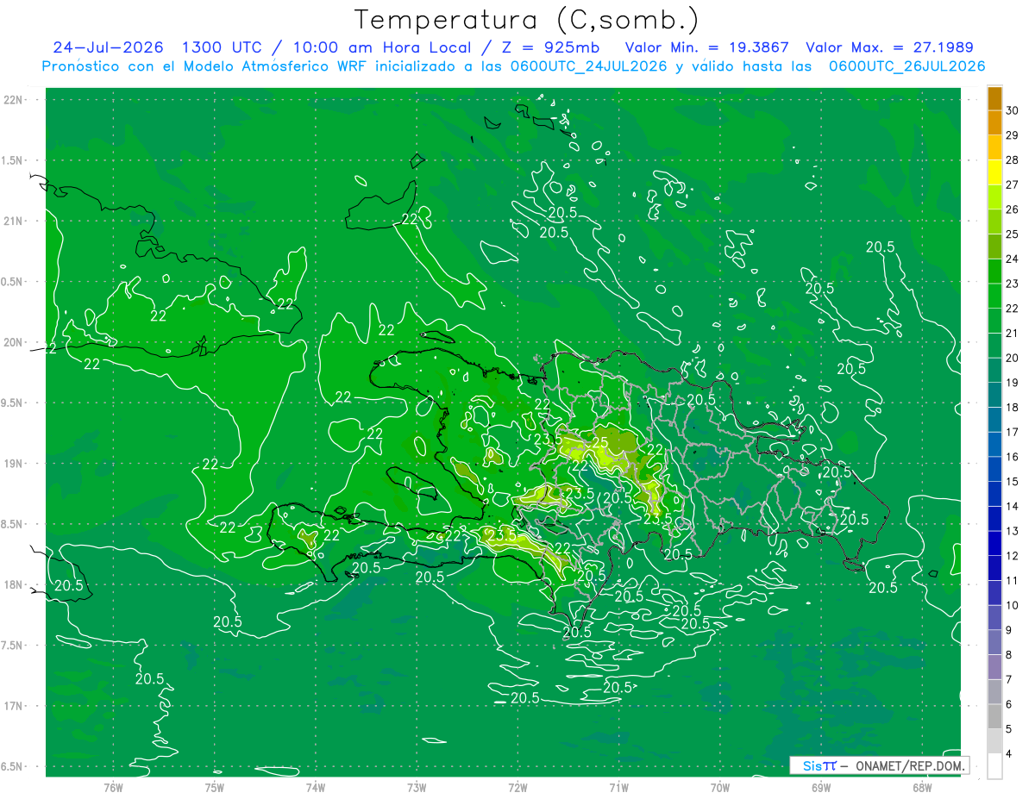Click the '17N' latitude axis label
The height and width of the screenshot is (799, 1035).
[14, 706]
